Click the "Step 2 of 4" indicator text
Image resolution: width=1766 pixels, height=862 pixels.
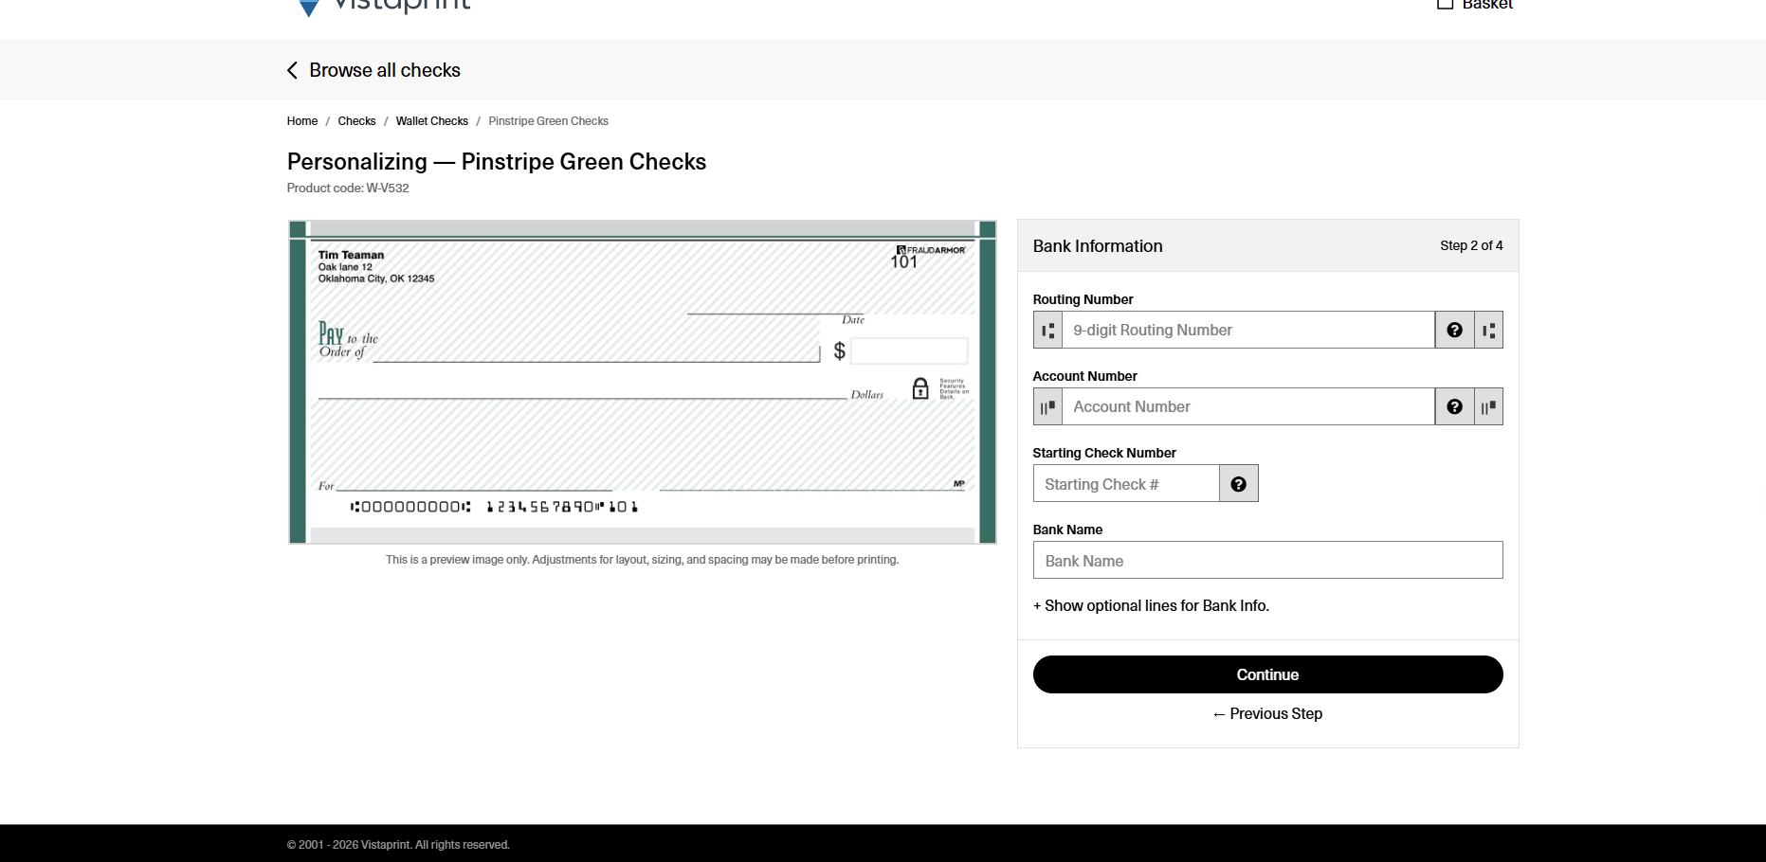point(1471,245)
